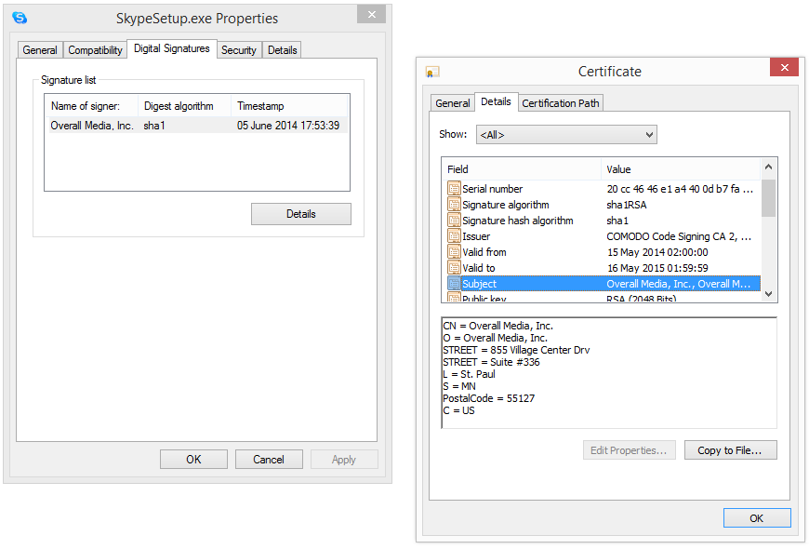Click the certificate icon in Certificate title bar
This screenshot has width=809, height=549.
pyautogui.click(x=431, y=72)
